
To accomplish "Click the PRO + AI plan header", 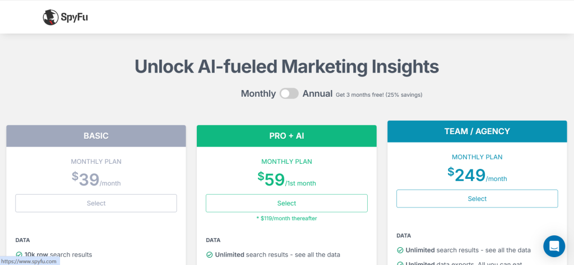I will [286, 136].
